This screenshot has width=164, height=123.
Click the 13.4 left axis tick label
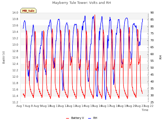click(x=15, y=32)
